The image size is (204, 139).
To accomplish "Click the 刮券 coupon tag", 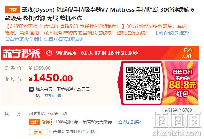I will pos(46,122).
